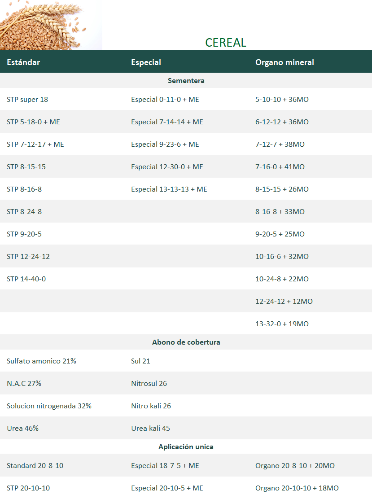Click the 13-32-0 + 19MO product
This screenshot has width=372, height=499.
click(282, 324)
